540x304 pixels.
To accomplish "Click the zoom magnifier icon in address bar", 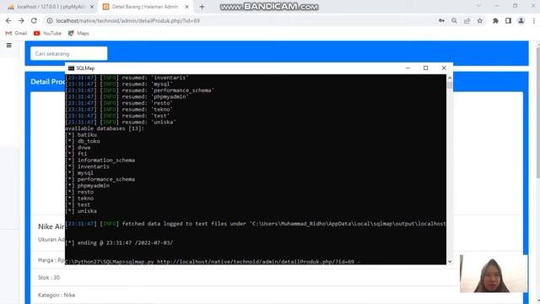I will [454, 20].
